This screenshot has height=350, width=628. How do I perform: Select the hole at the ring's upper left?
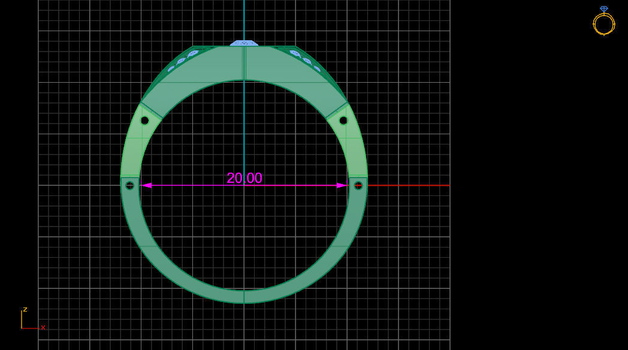click(144, 120)
